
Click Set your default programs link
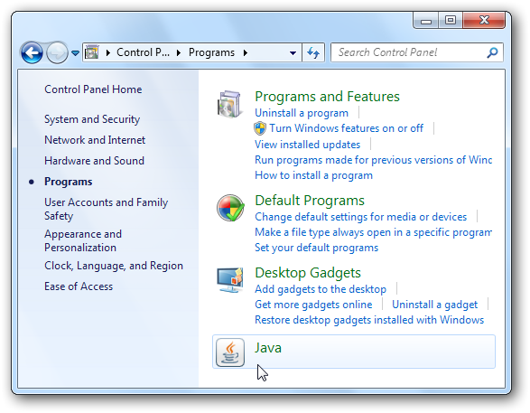(316, 248)
